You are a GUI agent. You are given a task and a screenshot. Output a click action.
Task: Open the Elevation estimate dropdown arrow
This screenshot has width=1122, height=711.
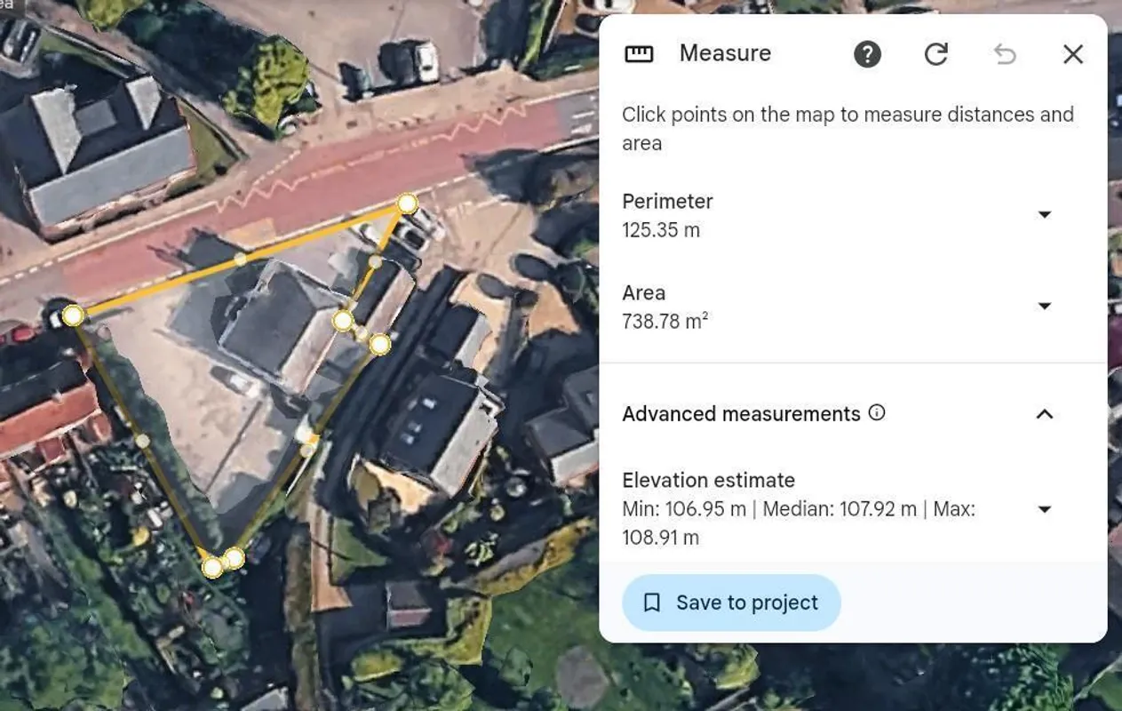(1045, 509)
